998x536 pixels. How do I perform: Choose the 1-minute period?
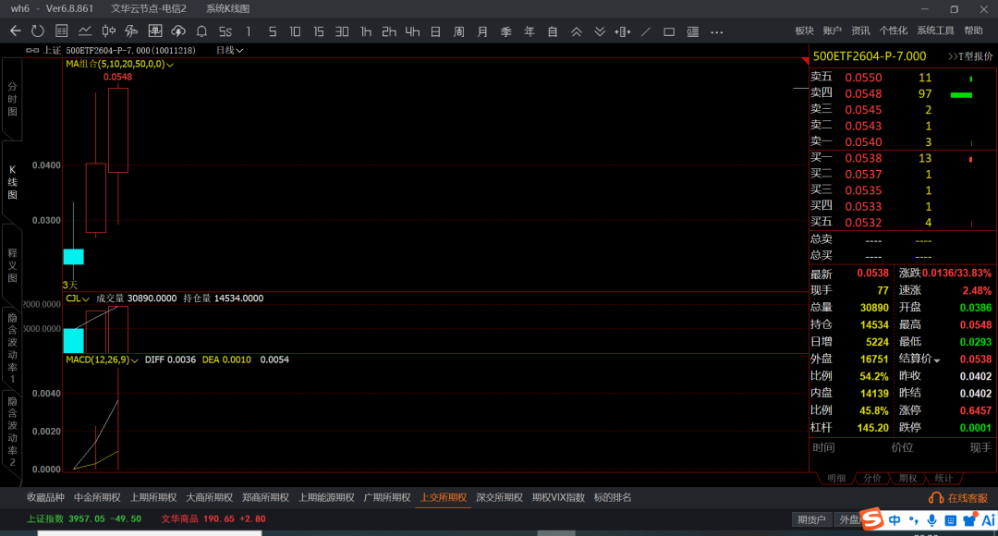click(249, 31)
